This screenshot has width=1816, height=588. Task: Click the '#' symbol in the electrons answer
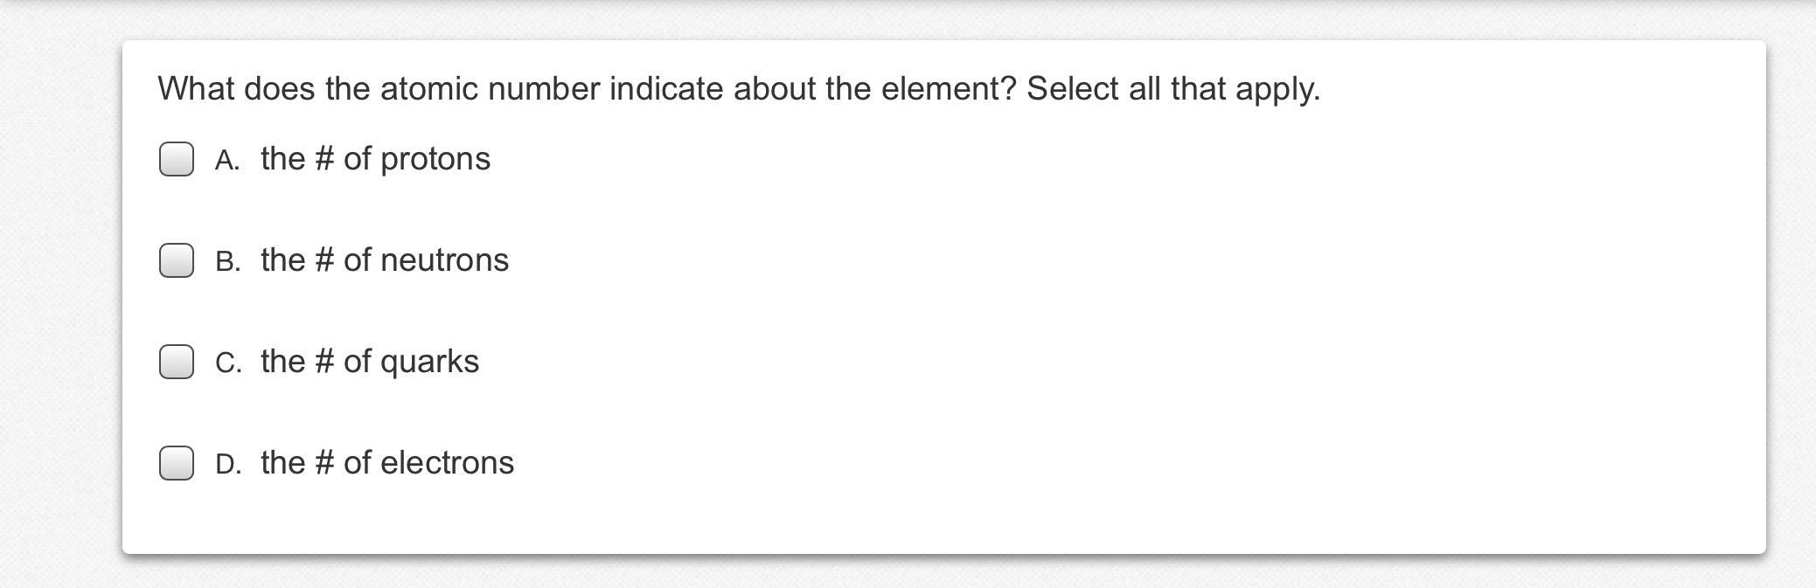(324, 463)
